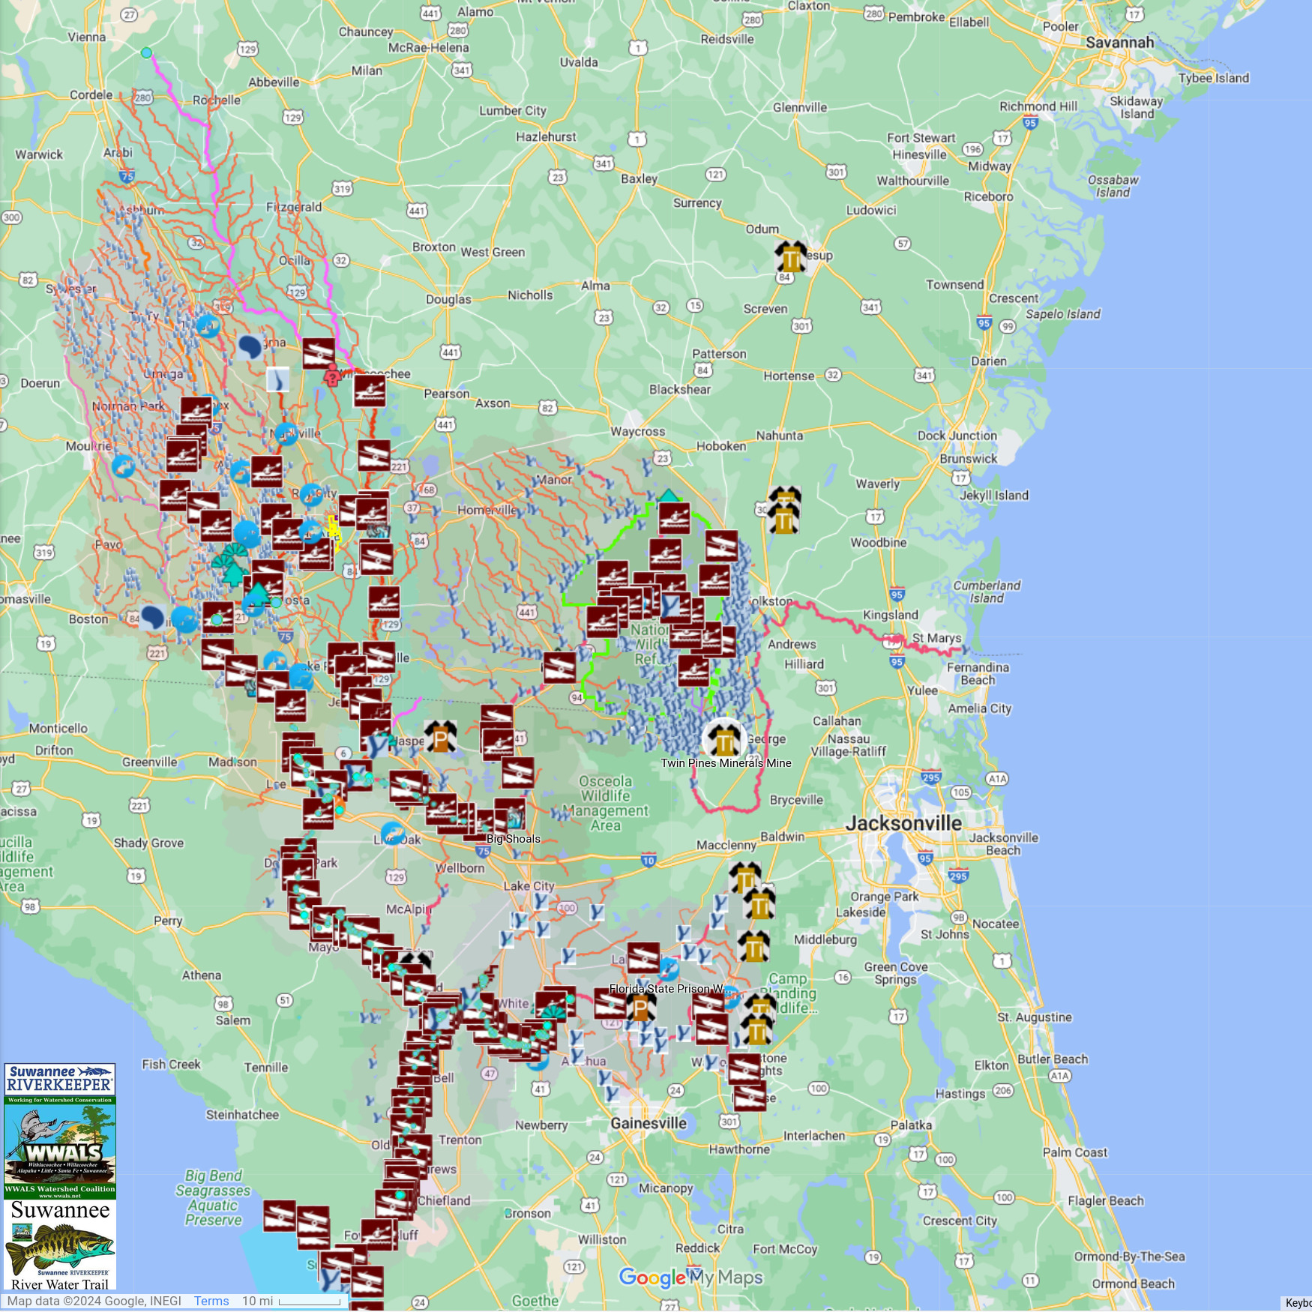This screenshot has height=1312, width=1312.
Task: Click the boat ramp marker northwest of Willacoochee
Action: pos(319,353)
